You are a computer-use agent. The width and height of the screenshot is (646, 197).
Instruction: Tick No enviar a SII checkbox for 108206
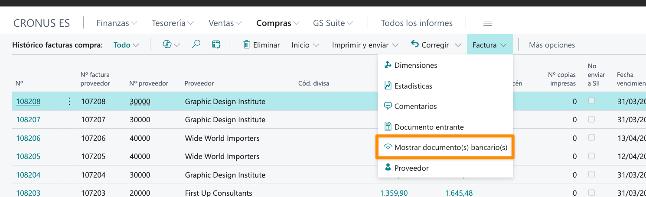coord(591,138)
